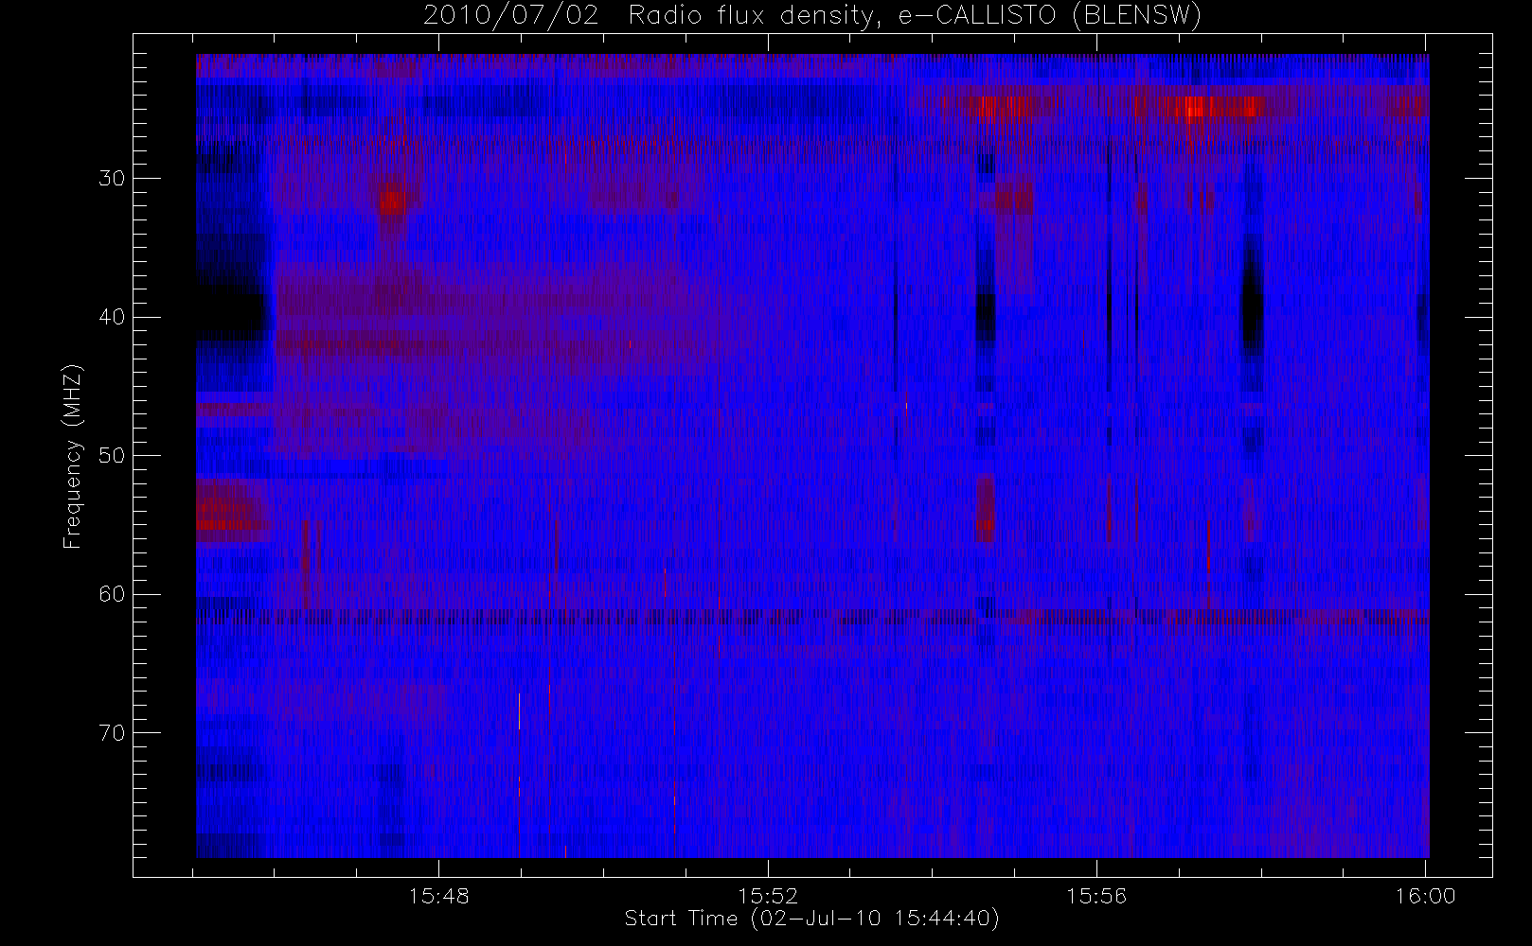Click the 16:00 time tick label
1532x946 pixels.
(1425, 896)
